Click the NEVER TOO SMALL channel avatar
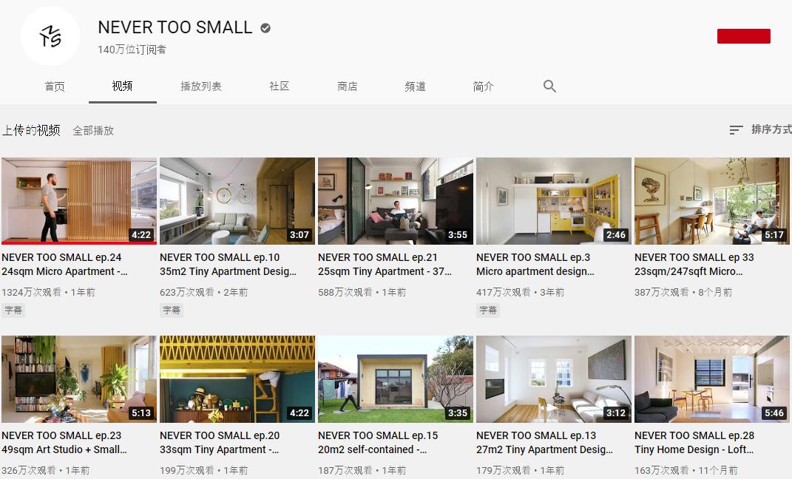This screenshot has width=792, height=479. (50, 35)
